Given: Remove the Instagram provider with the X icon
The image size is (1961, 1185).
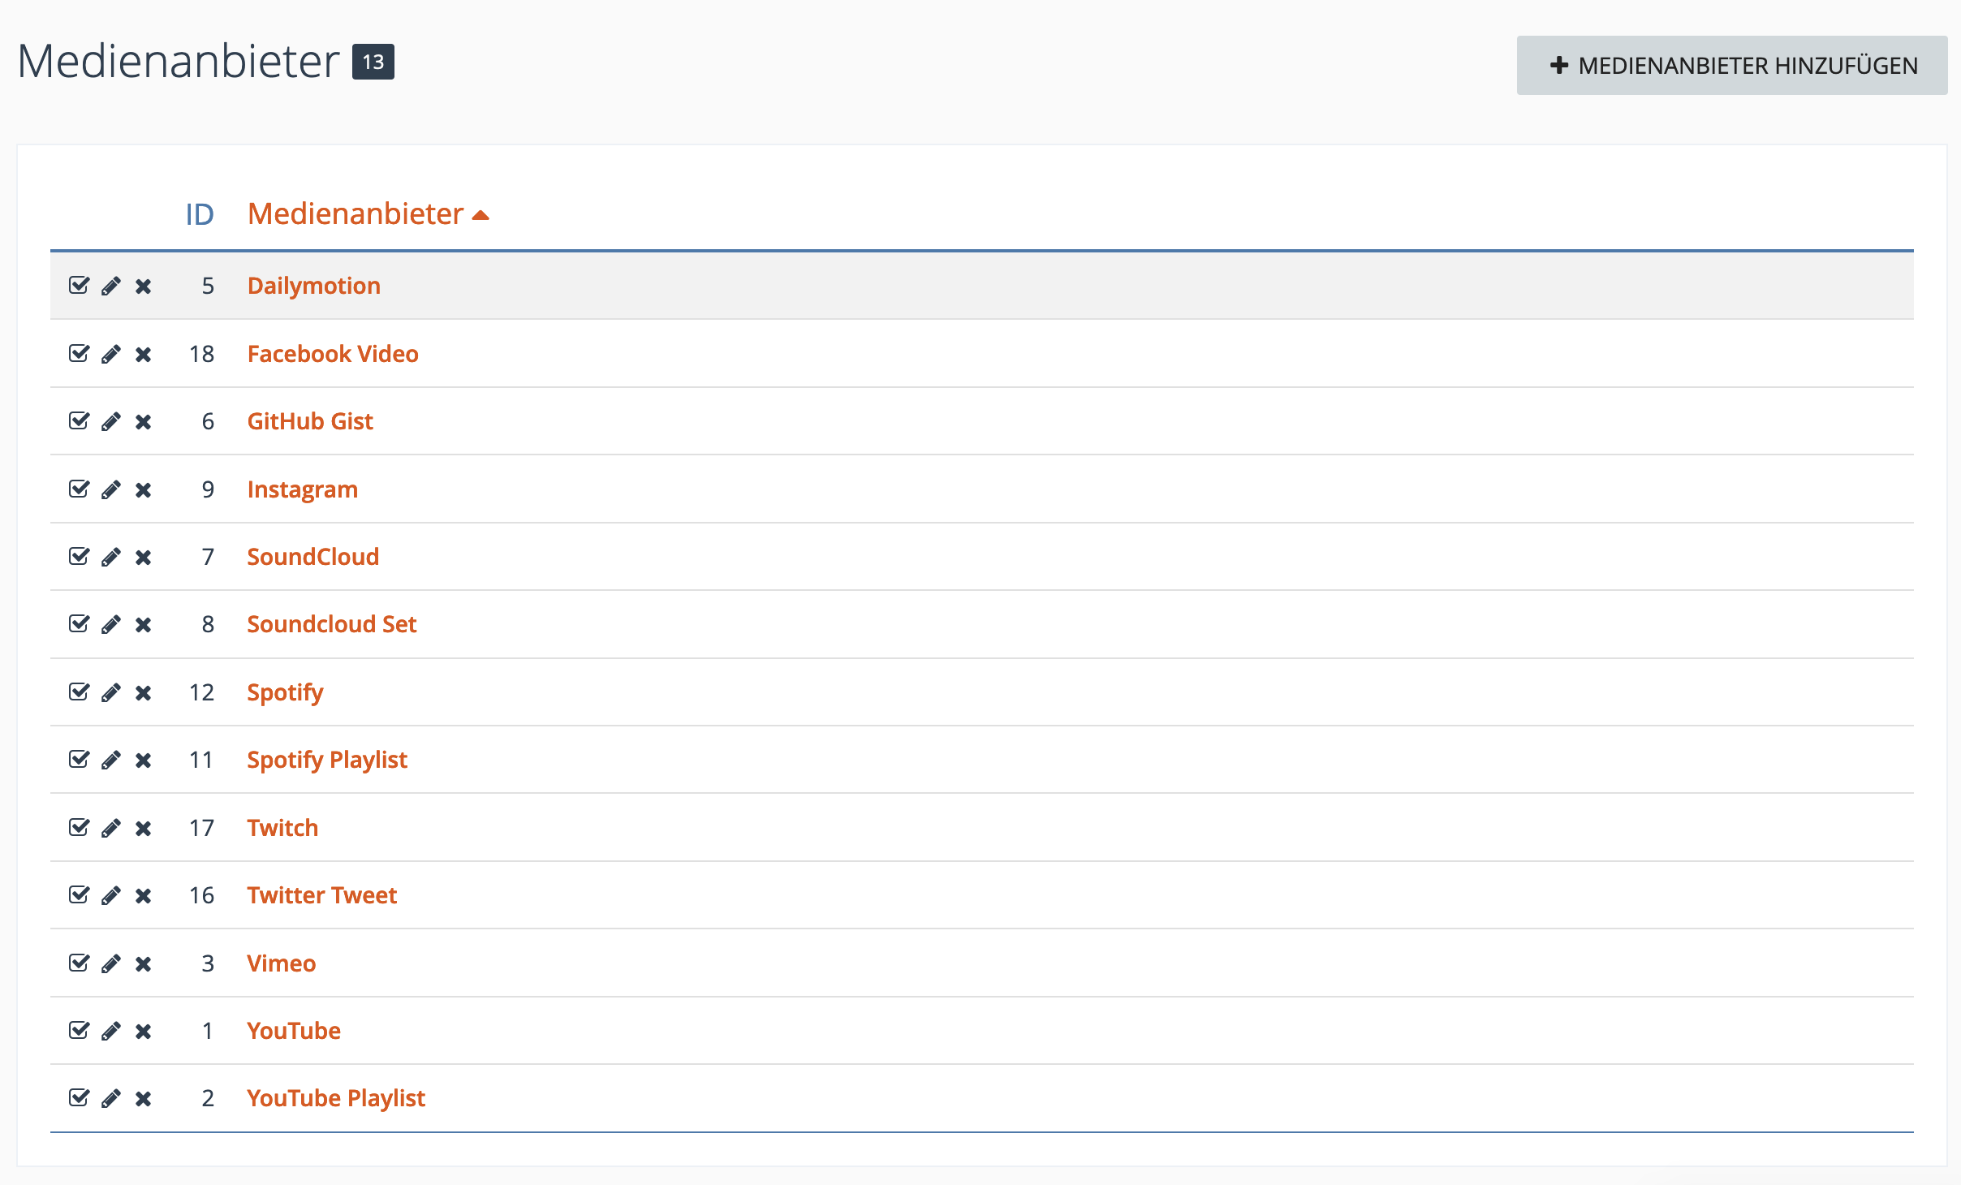Looking at the screenshot, I should pyautogui.click(x=144, y=489).
